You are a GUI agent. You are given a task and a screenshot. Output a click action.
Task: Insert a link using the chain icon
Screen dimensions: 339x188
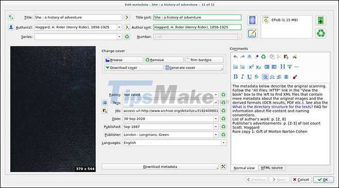pos(290,67)
